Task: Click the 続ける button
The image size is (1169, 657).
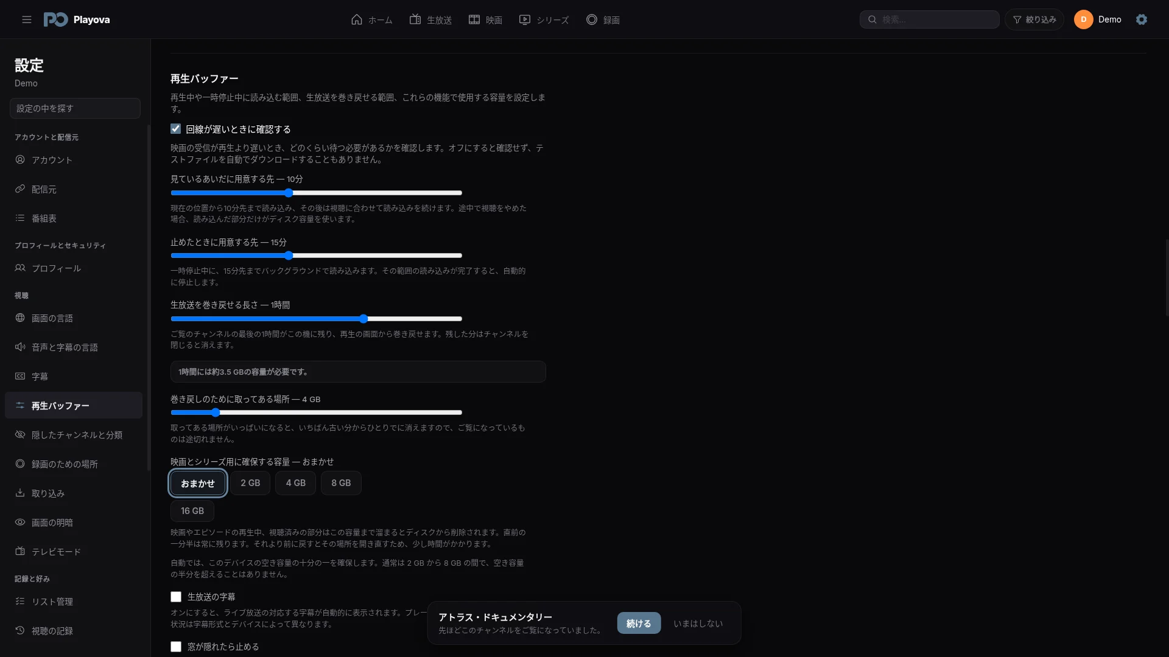Action: coord(639,624)
